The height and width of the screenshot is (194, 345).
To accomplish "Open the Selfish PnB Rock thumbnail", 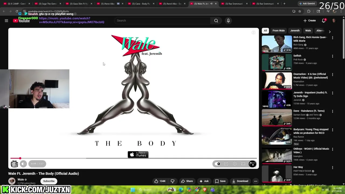I will tap(277, 62).
